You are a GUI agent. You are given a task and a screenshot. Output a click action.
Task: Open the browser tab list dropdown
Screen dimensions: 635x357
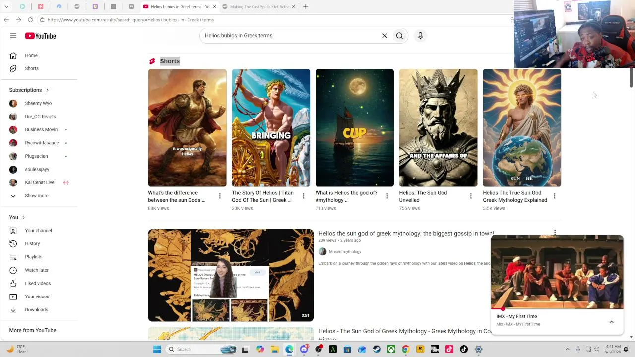click(6, 7)
